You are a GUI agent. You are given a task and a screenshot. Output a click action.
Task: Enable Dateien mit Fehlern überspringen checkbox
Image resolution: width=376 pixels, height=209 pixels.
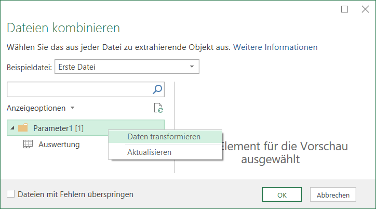tap(11, 194)
